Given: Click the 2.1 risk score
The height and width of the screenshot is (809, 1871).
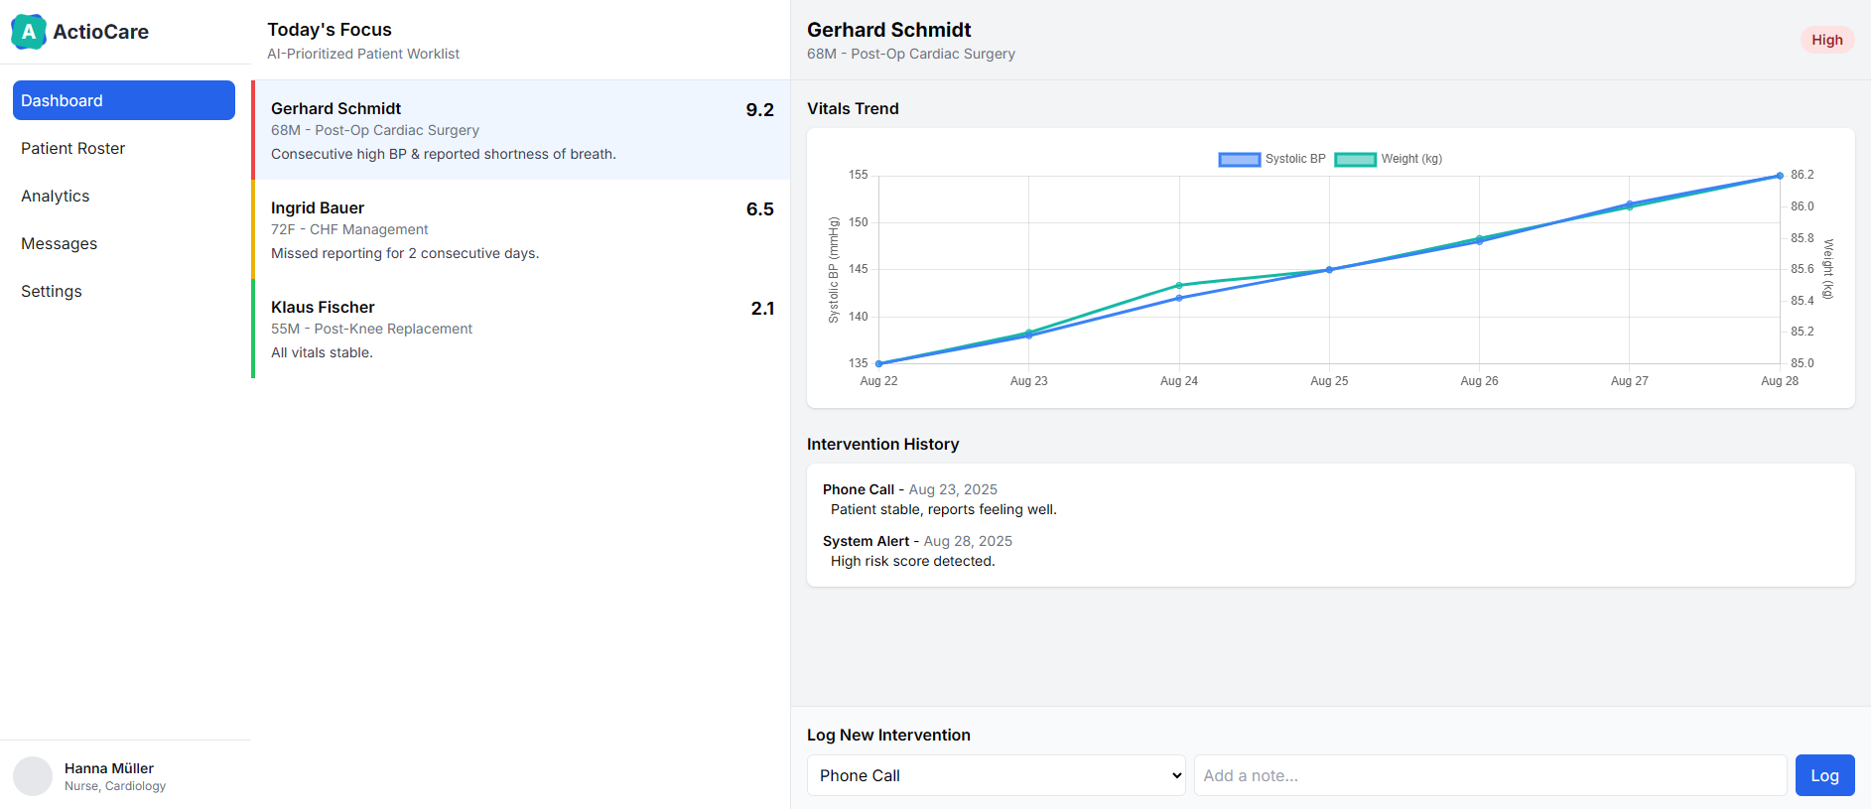Looking at the screenshot, I should pyautogui.click(x=762, y=308).
